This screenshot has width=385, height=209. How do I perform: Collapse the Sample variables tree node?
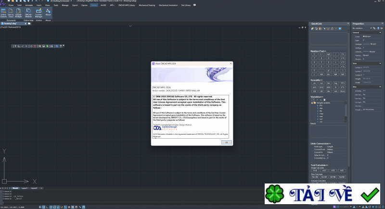(x=312, y=103)
